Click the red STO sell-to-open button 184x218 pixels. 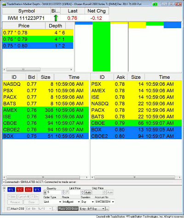tap(29, 189)
